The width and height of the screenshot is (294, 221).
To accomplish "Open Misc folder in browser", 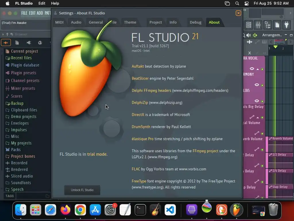I will click(x=15, y=136).
